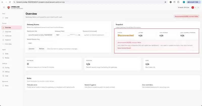Click the WebSocket URL field
Screen dimensions: 202x106
40,35
